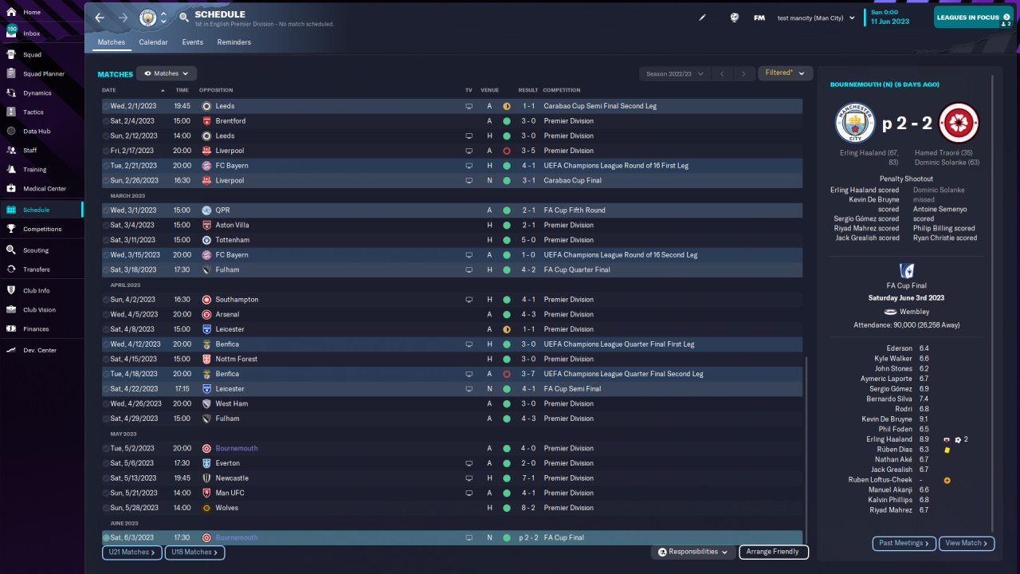Toggle the circle for FA Cup Final row
This screenshot has height=574, width=1020.
tap(107, 538)
